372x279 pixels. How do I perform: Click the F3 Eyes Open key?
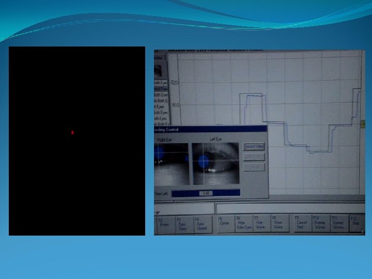pos(184,224)
